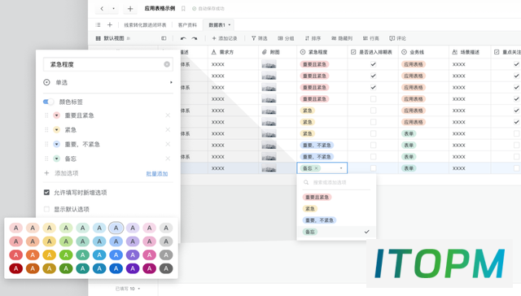Open field type dropdown 单选
521x296 pixels.
[108, 82]
